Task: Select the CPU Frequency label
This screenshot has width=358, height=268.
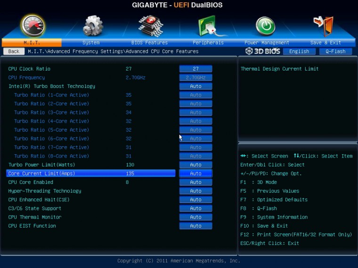Action: tap(26, 78)
